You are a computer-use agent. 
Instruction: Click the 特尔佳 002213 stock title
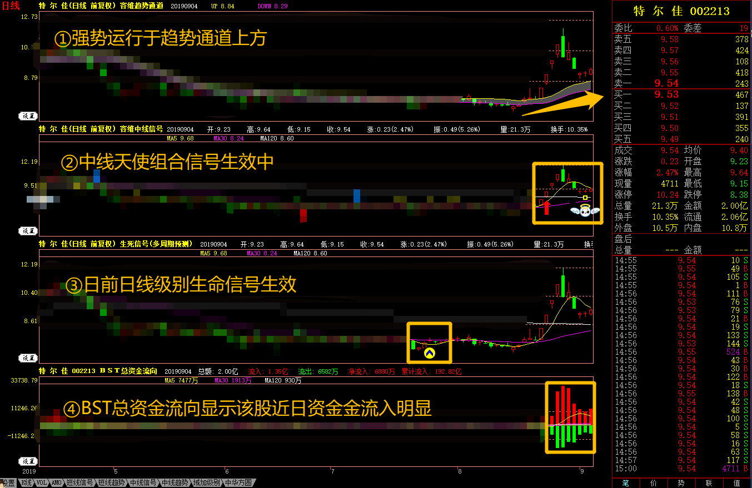tap(681, 11)
